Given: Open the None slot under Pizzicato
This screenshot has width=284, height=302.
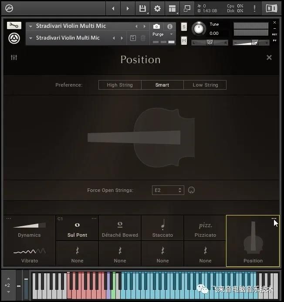Looking at the screenshot, I should click(205, 254).
